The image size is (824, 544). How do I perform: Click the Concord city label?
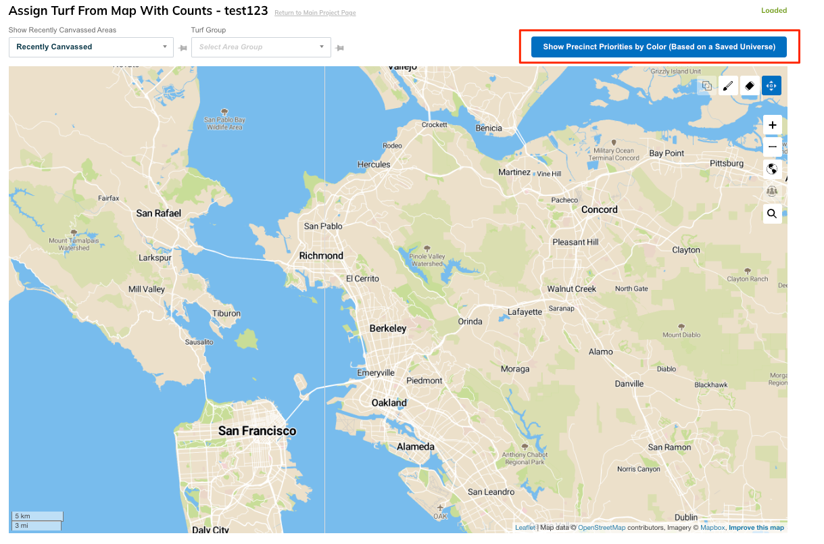(x=600, y=209)
